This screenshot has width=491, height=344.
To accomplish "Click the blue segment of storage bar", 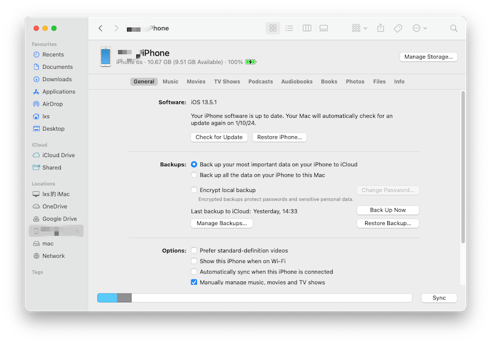I will (107, 298).
